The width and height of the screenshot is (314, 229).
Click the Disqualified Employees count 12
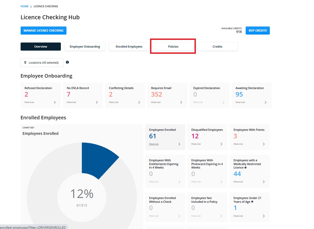(195, 136)
